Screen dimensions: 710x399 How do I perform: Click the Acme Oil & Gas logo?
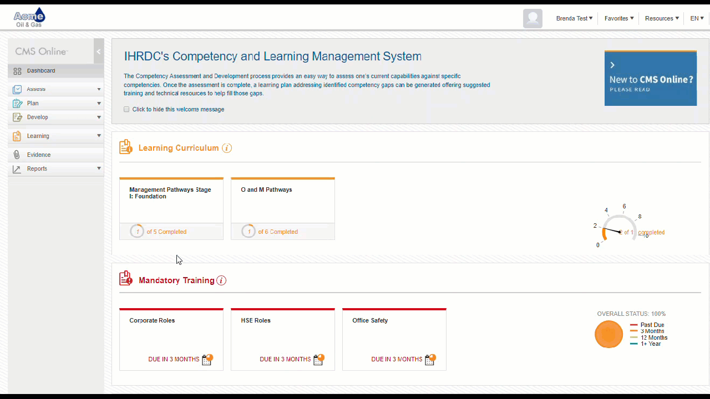pos(29,18)
